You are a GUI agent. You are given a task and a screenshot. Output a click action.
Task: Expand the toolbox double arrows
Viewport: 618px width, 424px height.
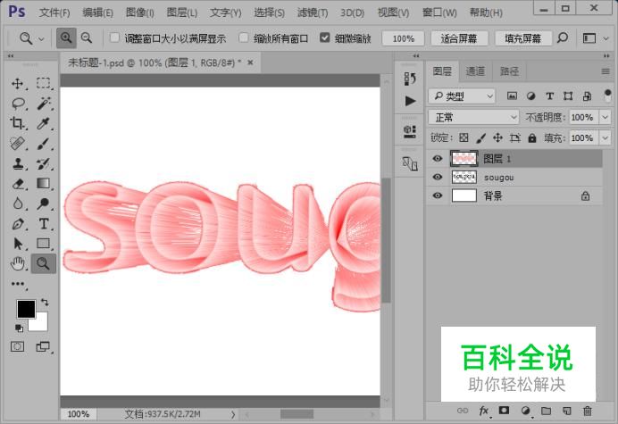coord(11,56)
